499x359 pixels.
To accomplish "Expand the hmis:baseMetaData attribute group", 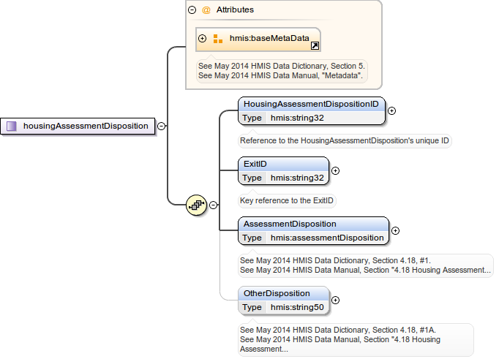I will pyautogui.click(x=203, y=38).
